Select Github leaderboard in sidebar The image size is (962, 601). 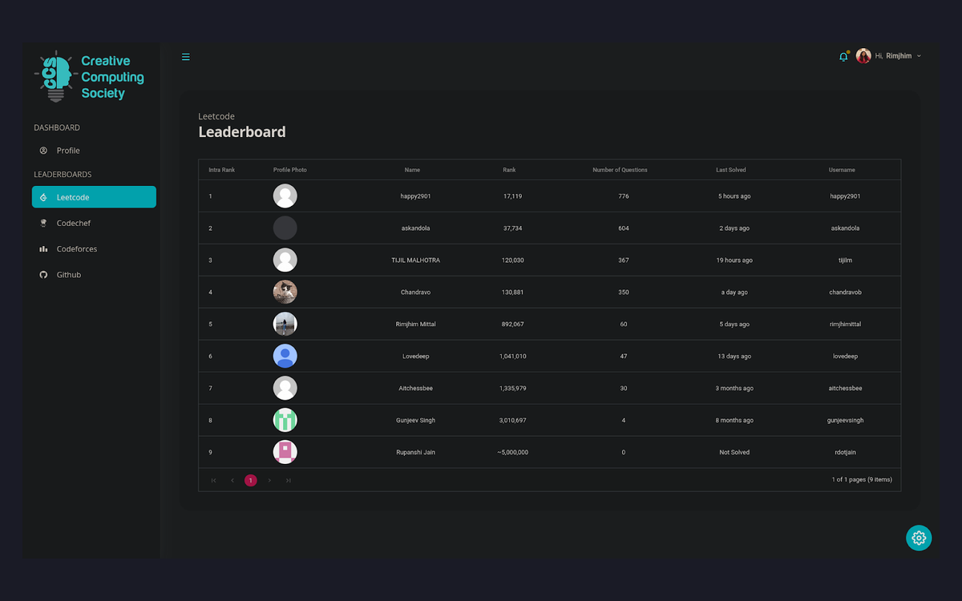tap(94, 275)
